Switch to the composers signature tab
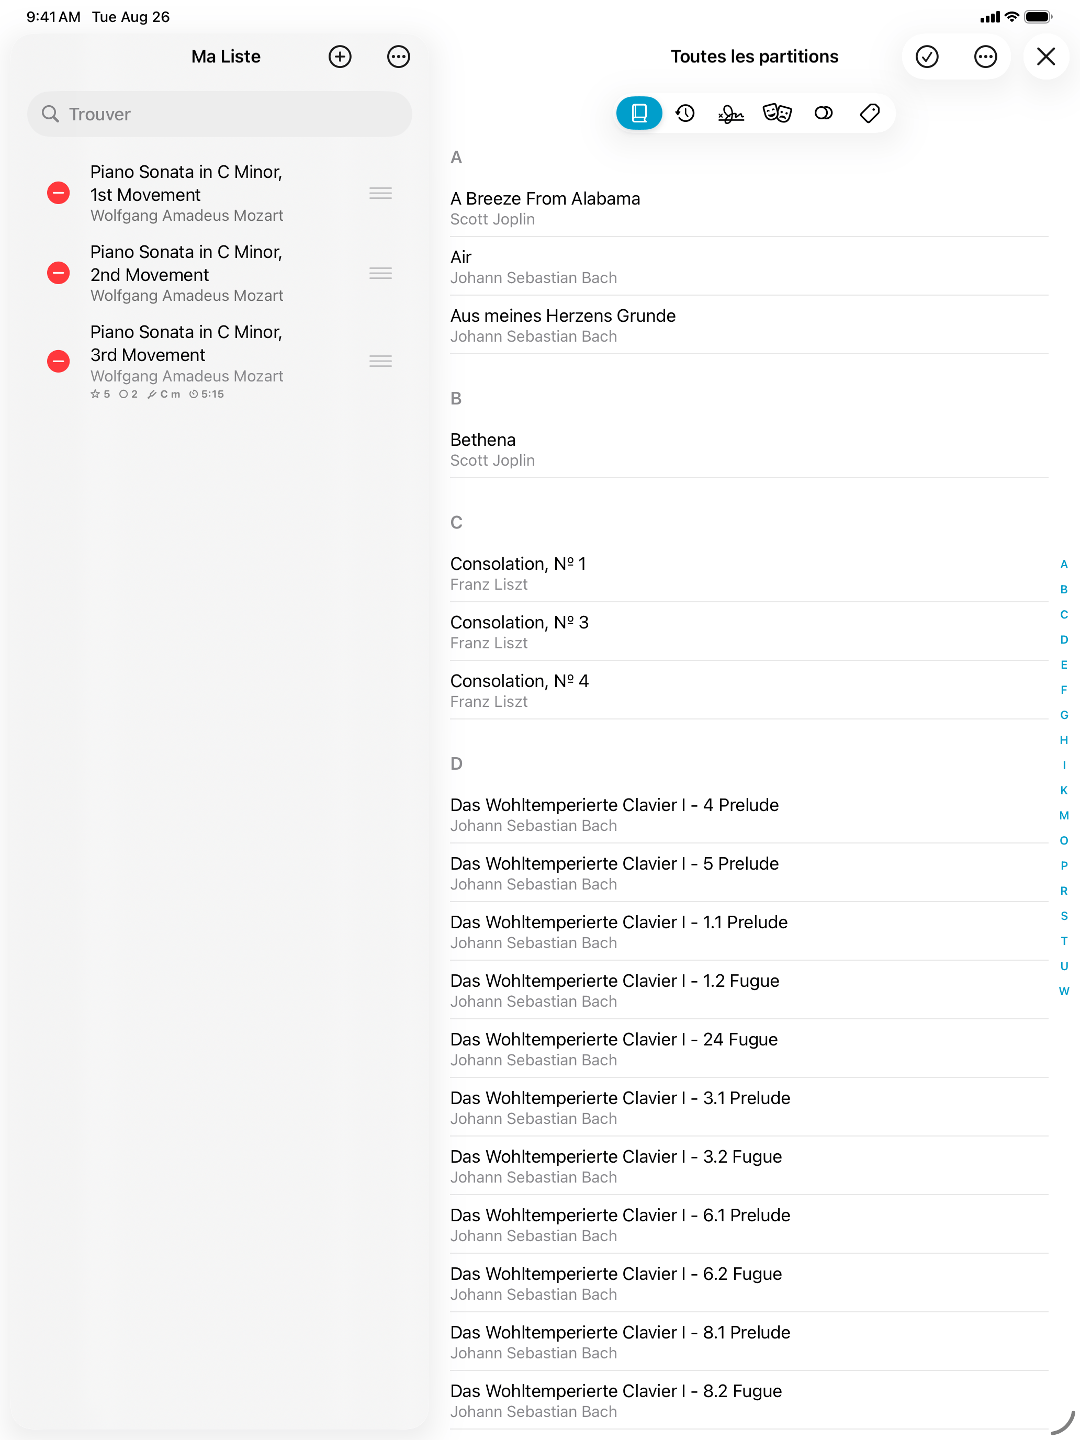The width and height of the screenshot is (1080, 1440). pyautogui.click(x=730, y=113)
